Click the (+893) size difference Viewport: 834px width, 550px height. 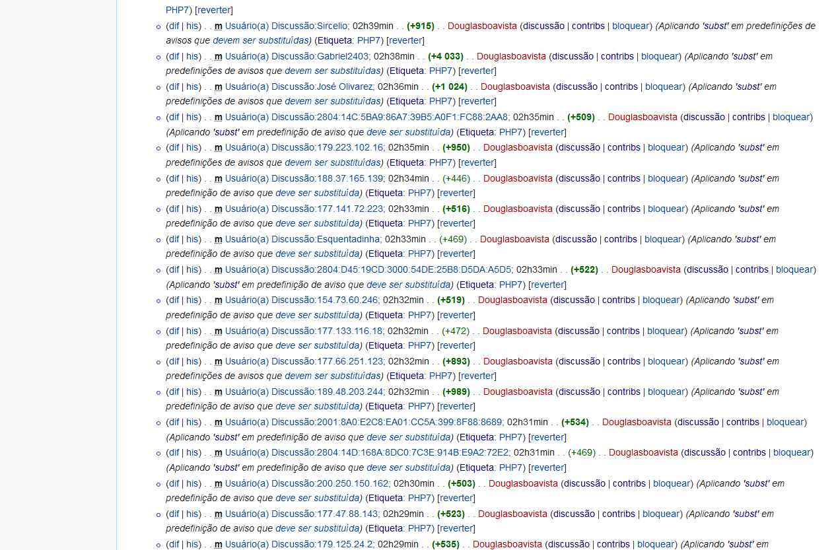coord(456,361)
